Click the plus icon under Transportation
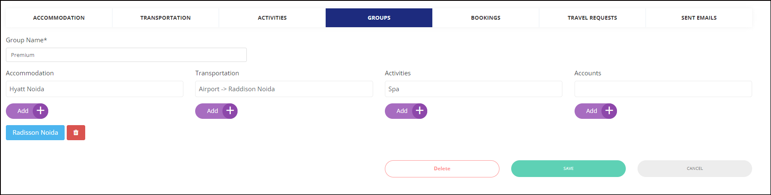Screen dimensions: 771x195 pos(230,111)
